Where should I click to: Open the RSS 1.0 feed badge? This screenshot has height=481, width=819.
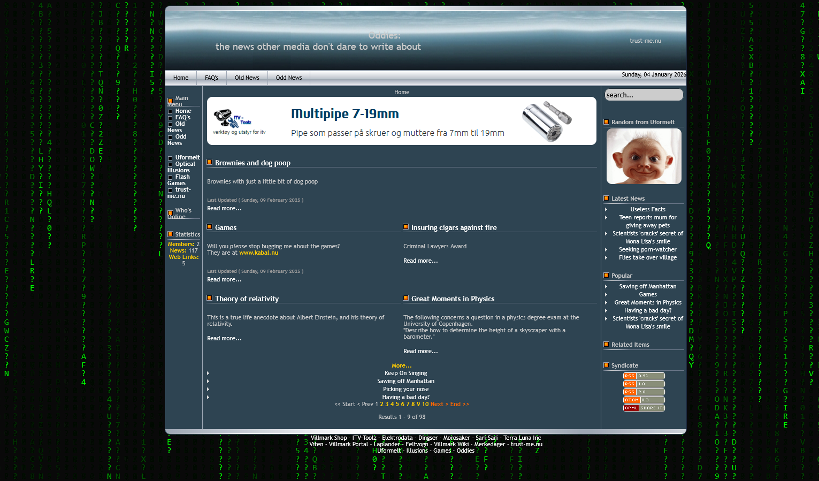pos(644,384)
